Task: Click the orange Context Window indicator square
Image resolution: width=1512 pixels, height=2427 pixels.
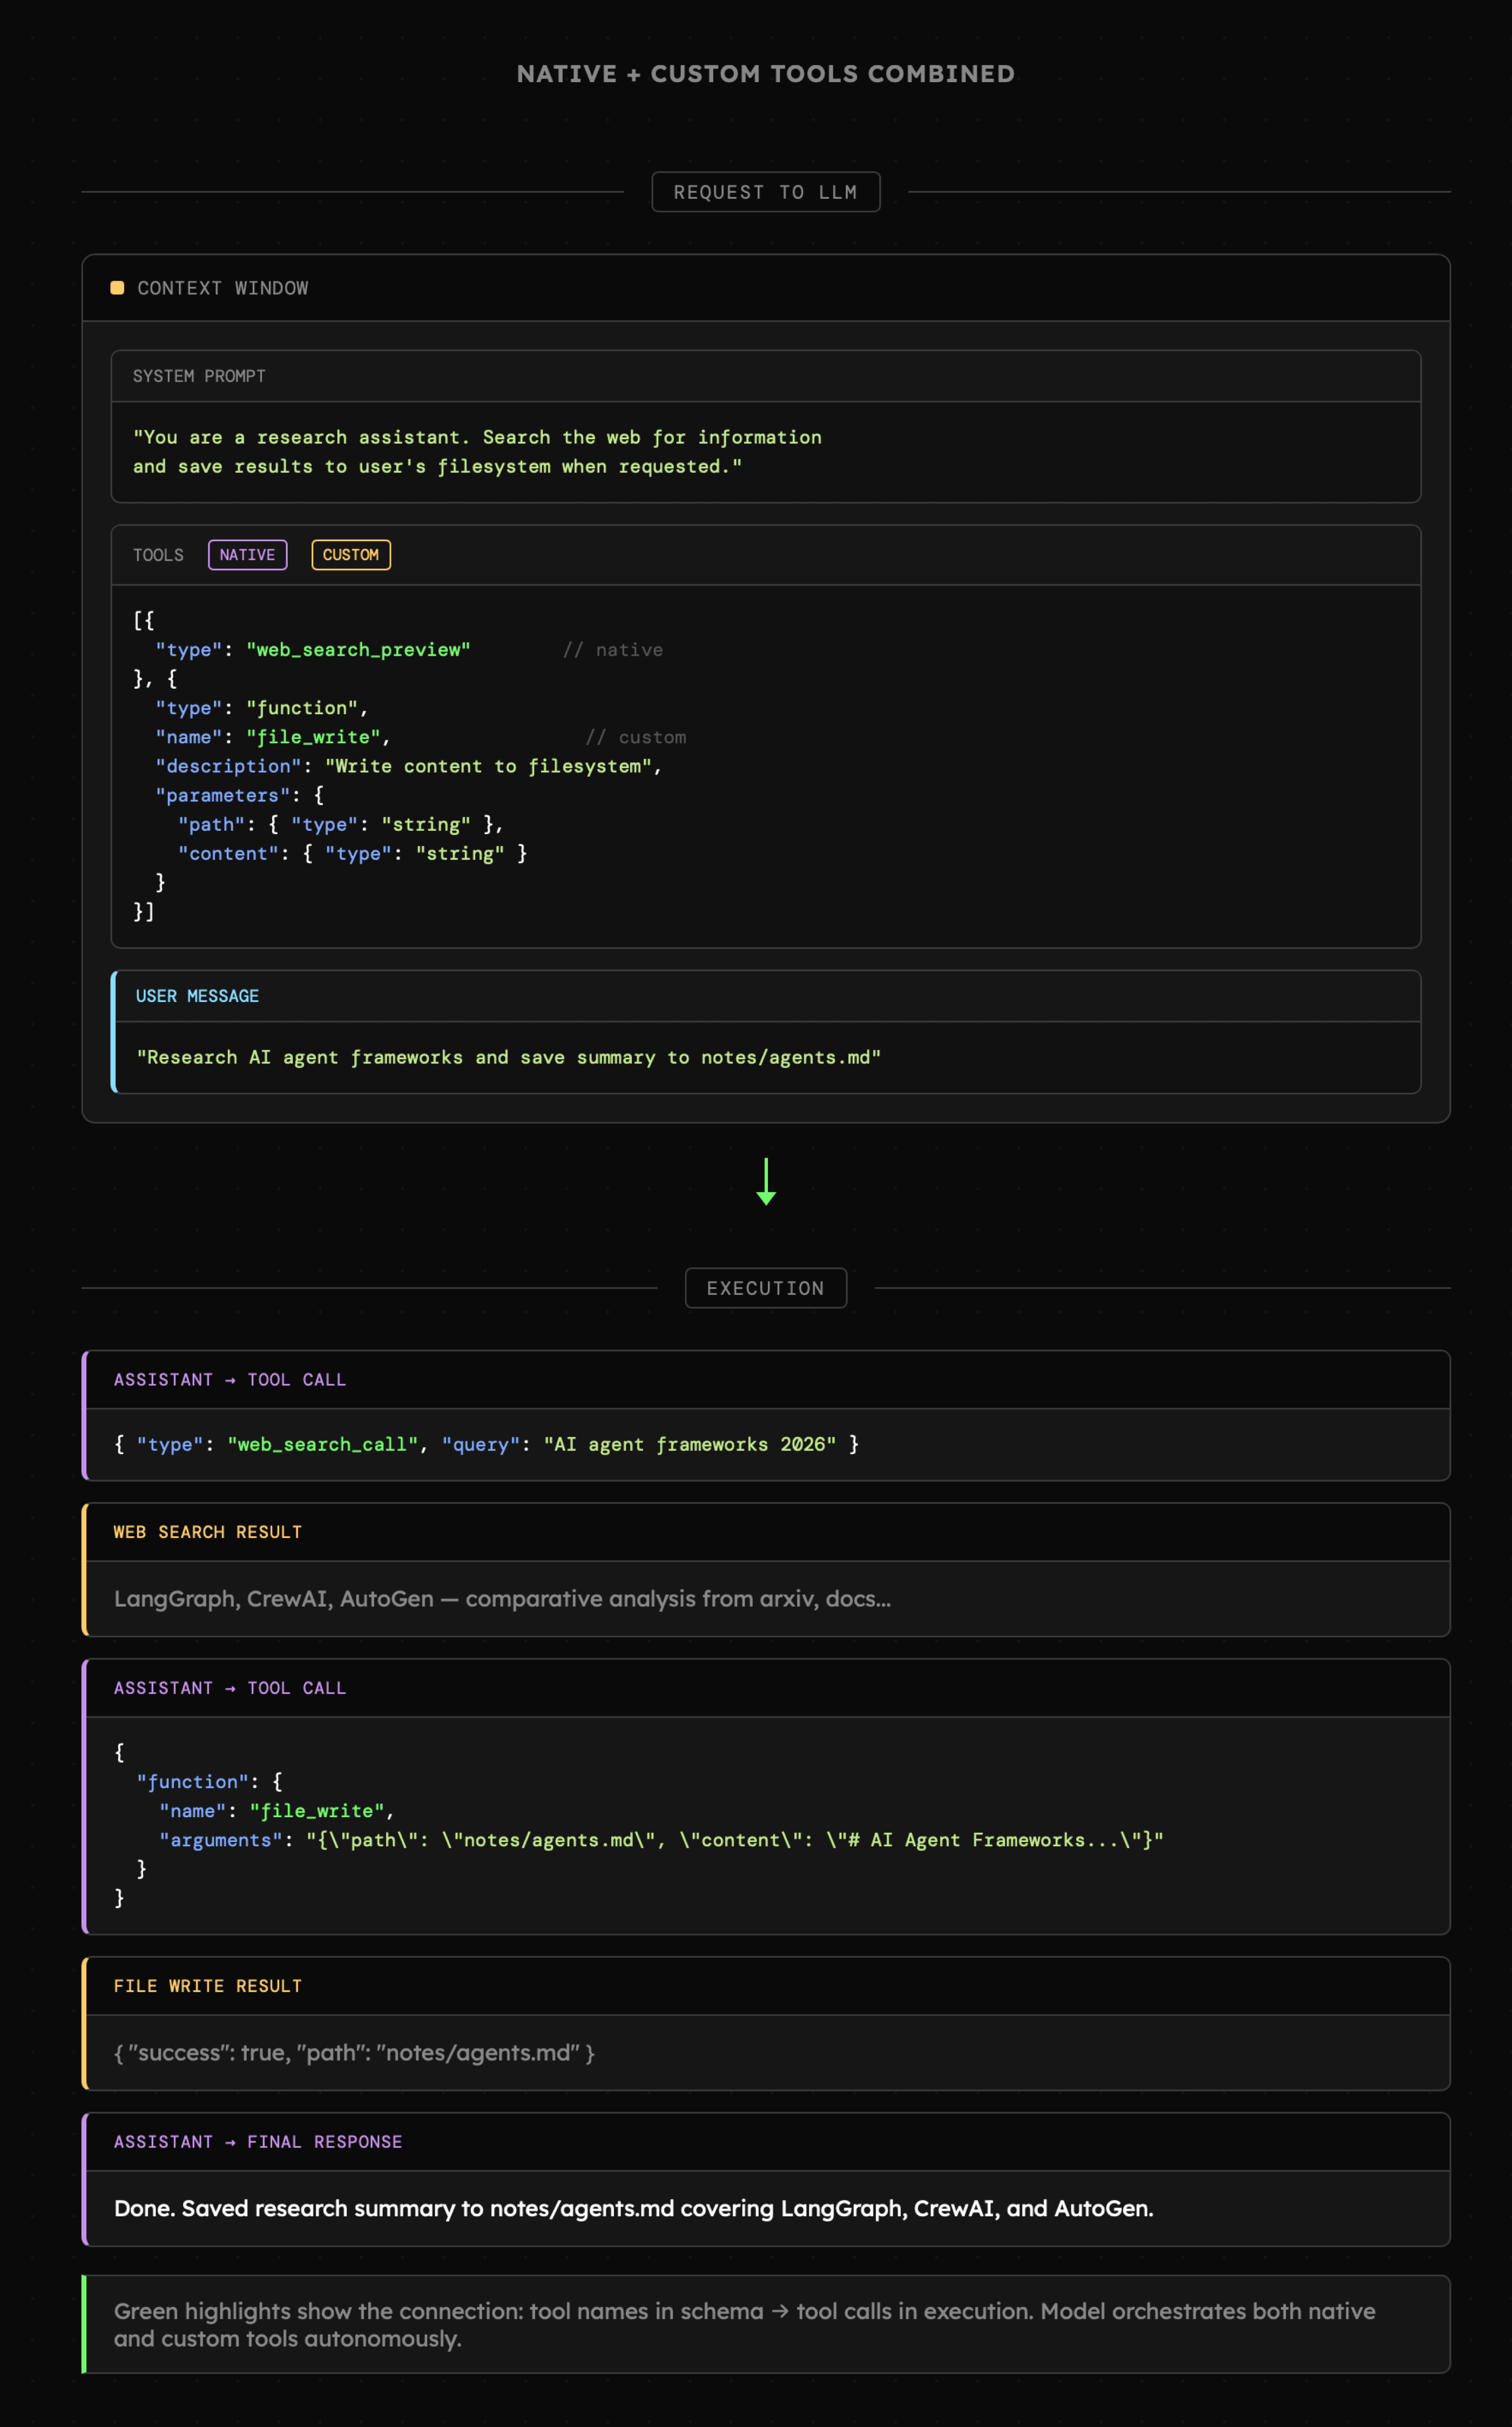Action: (x=117, y=288)
